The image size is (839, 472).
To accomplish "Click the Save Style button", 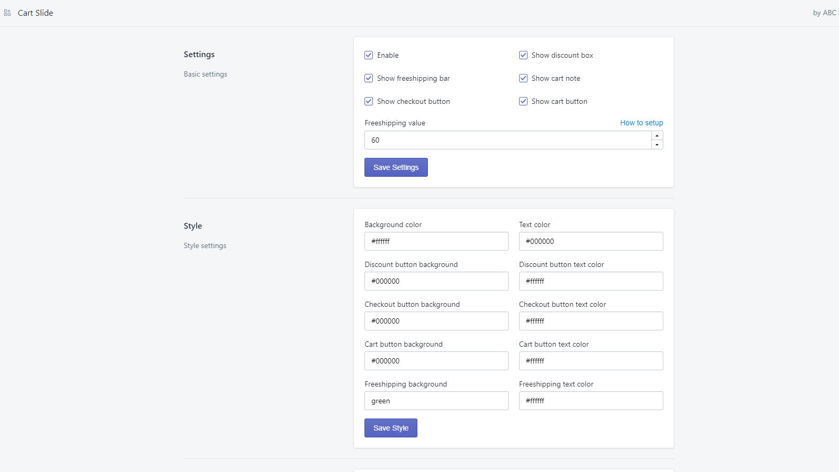I will click(391, 428).
